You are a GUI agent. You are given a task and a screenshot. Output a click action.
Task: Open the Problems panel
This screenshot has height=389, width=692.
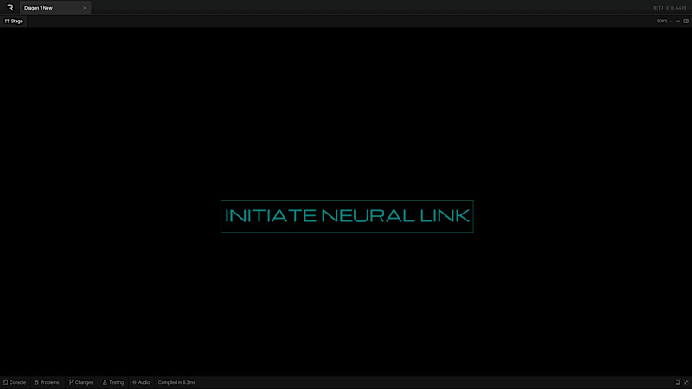(47, 382)
